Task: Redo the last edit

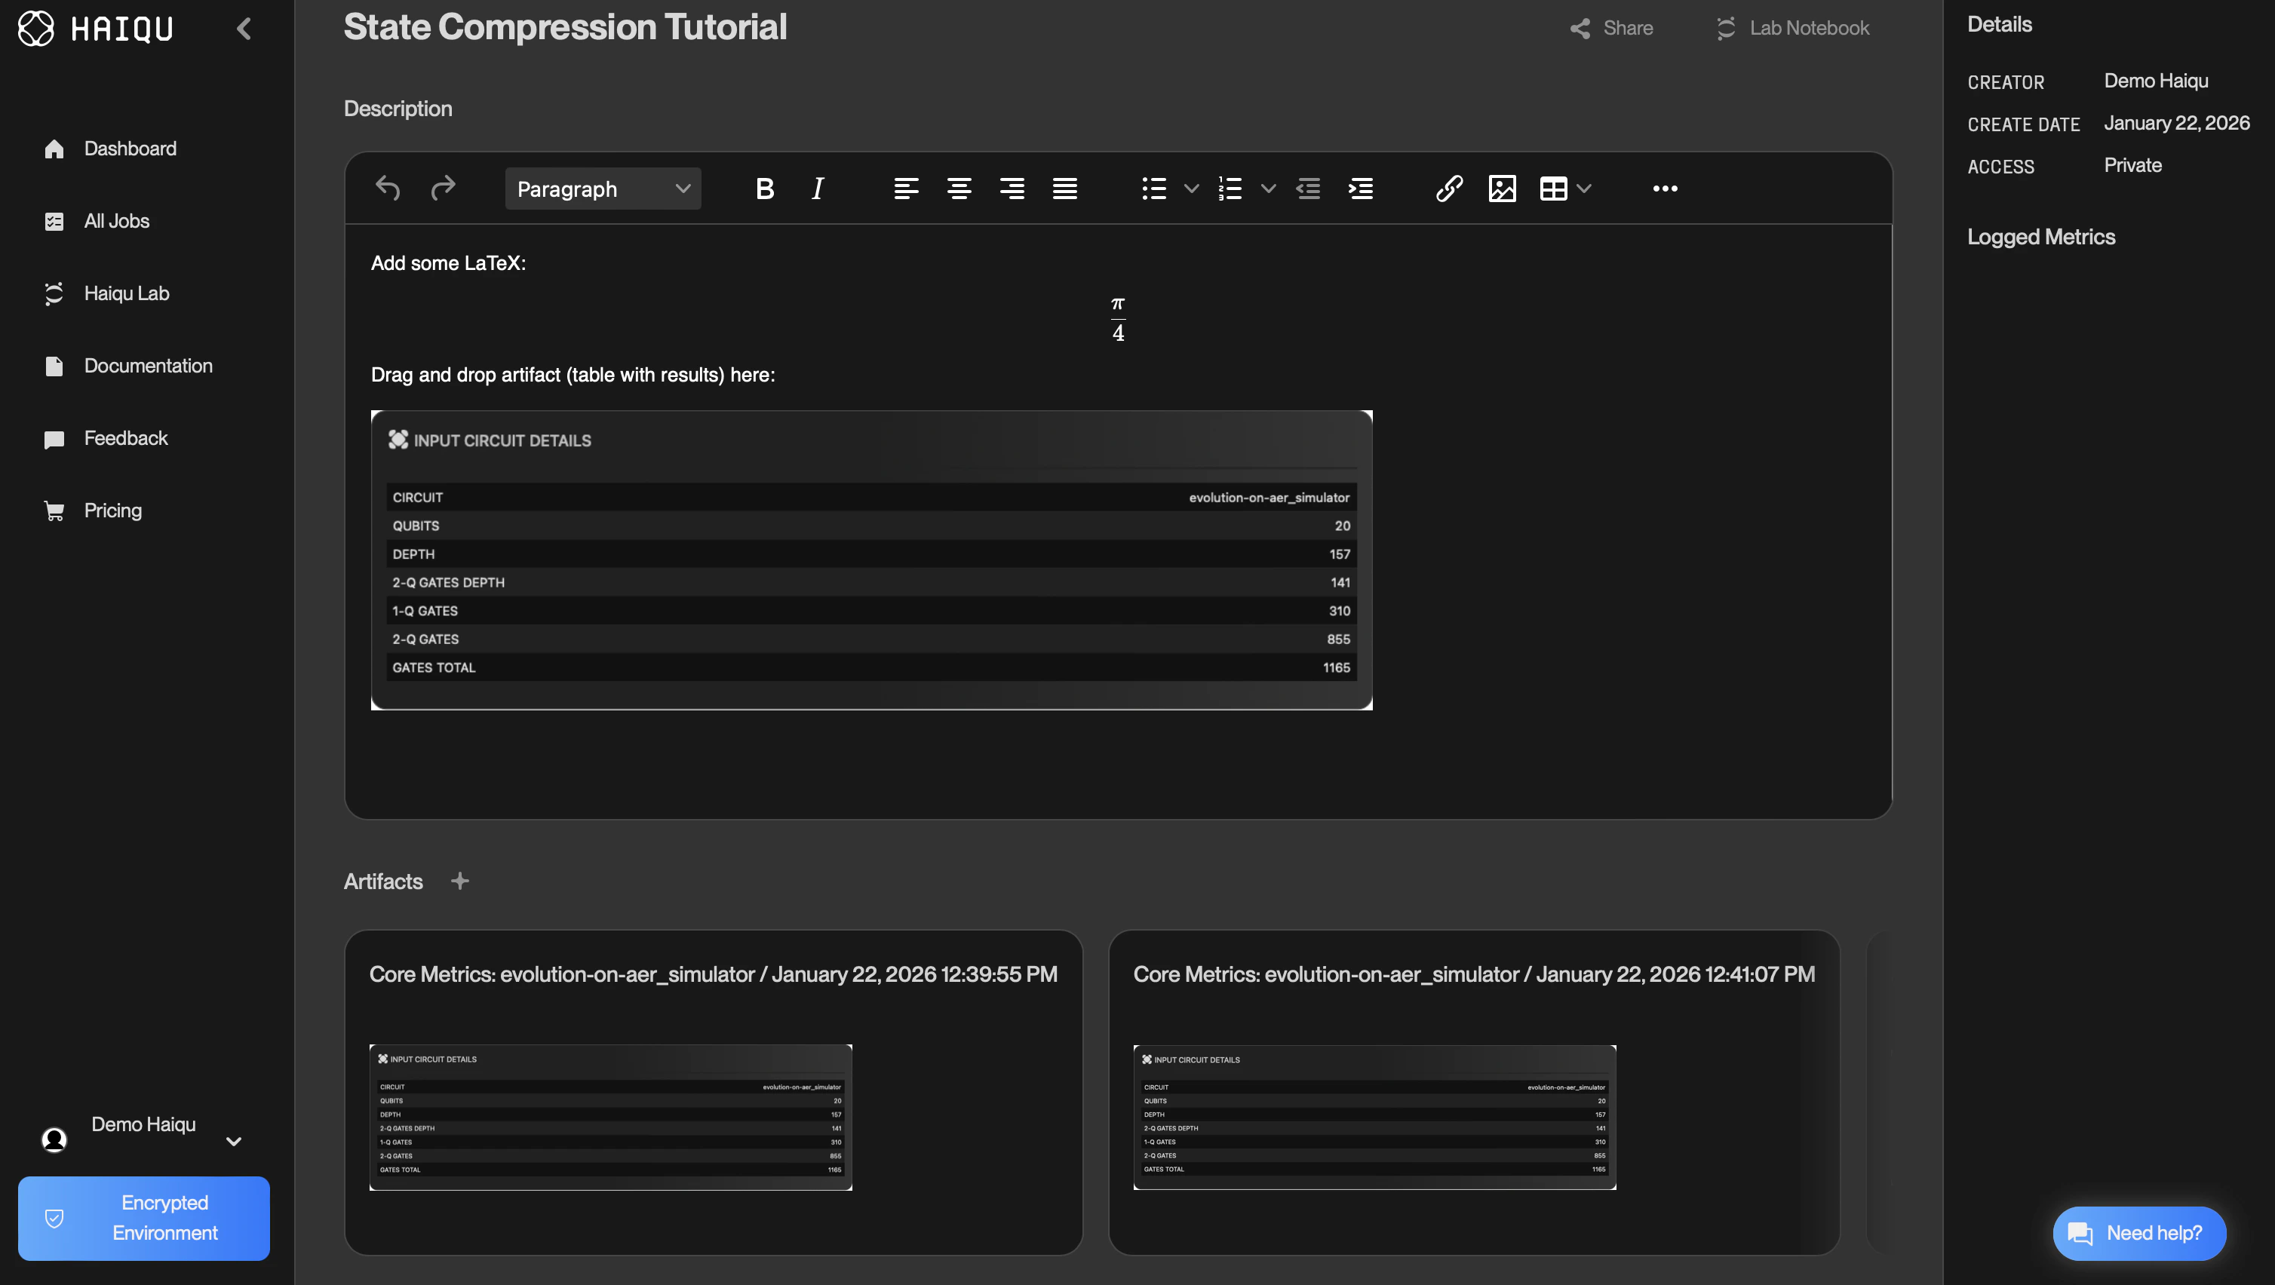Action: click(443, 188)
